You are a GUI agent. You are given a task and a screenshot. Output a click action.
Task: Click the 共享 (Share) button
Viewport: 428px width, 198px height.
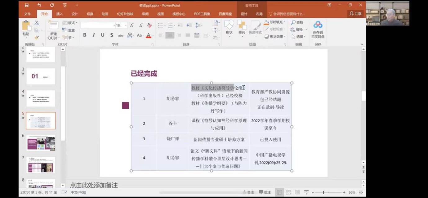click(355, 14)
